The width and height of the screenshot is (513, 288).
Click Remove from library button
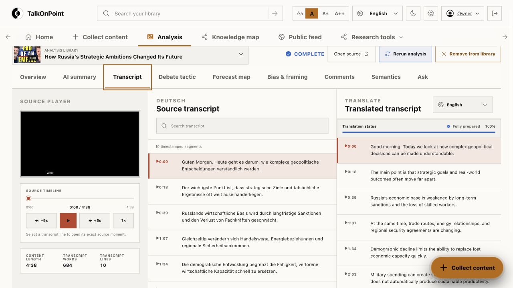click(468, 54)
